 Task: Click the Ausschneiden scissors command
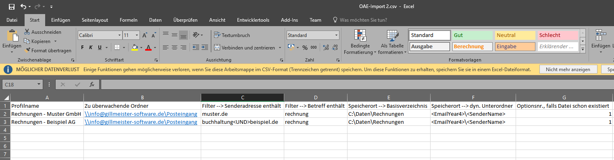point(42,32)
